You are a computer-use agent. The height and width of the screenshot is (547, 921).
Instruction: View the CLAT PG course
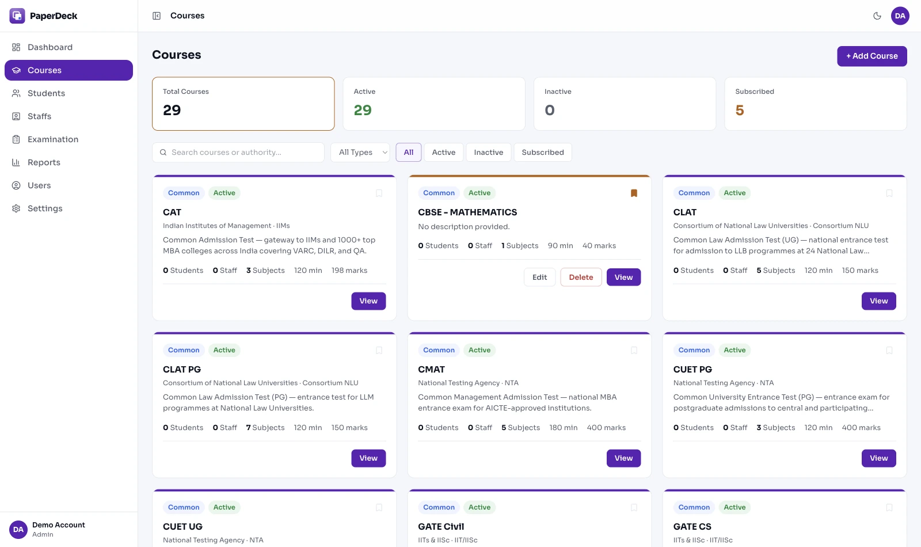pyautogui.click(x=368, y=458)
